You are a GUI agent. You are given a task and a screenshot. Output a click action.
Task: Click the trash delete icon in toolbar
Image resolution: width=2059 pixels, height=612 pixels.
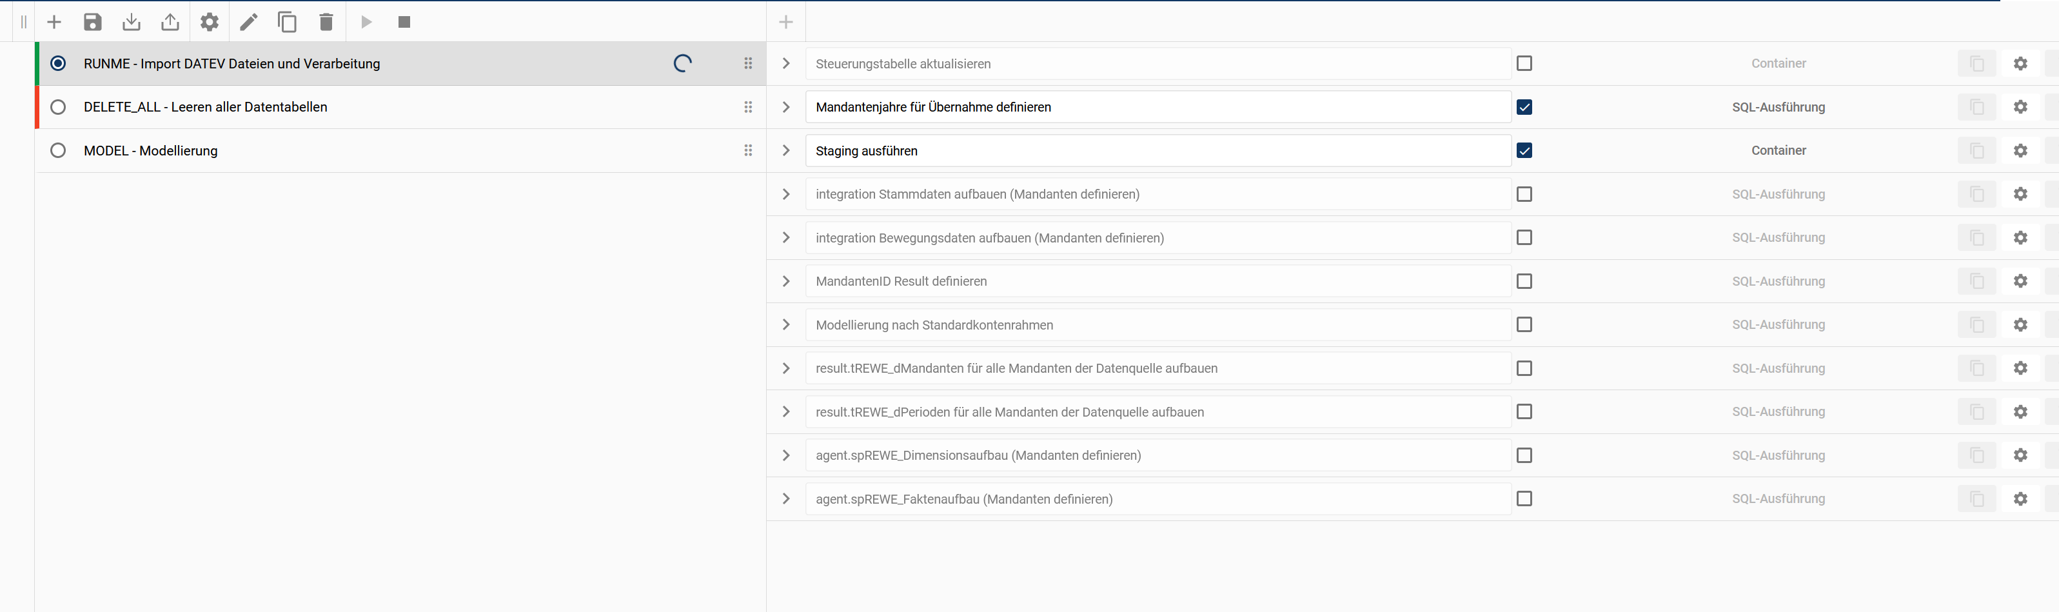tap(325, 23)
